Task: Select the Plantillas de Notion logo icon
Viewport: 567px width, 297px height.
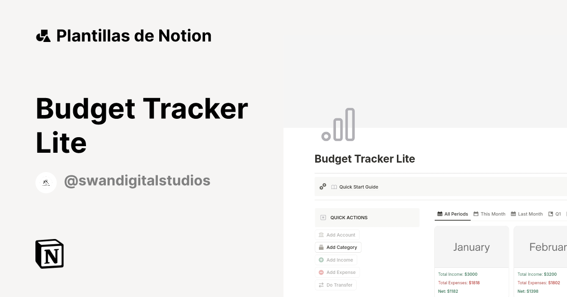Action: [43, 35]
